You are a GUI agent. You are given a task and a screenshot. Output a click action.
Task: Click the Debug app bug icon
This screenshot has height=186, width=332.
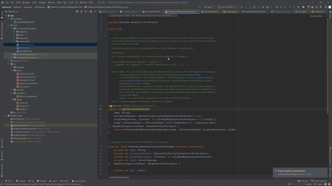point(254,7)
